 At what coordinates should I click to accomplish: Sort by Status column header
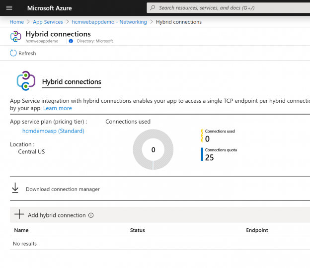point(138,230)
